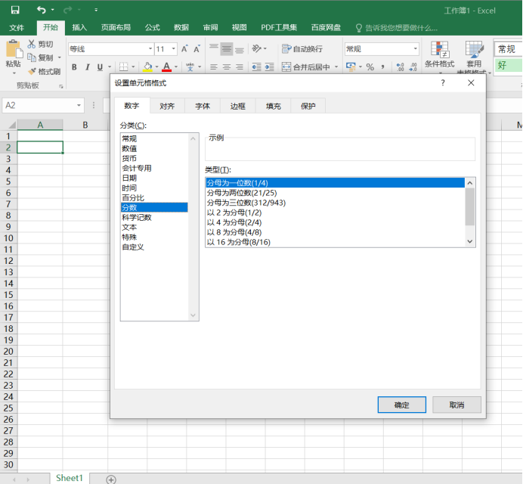Viewport: 523px width, 484px height.
Task: Click align right icon
Action: point(239,67)
